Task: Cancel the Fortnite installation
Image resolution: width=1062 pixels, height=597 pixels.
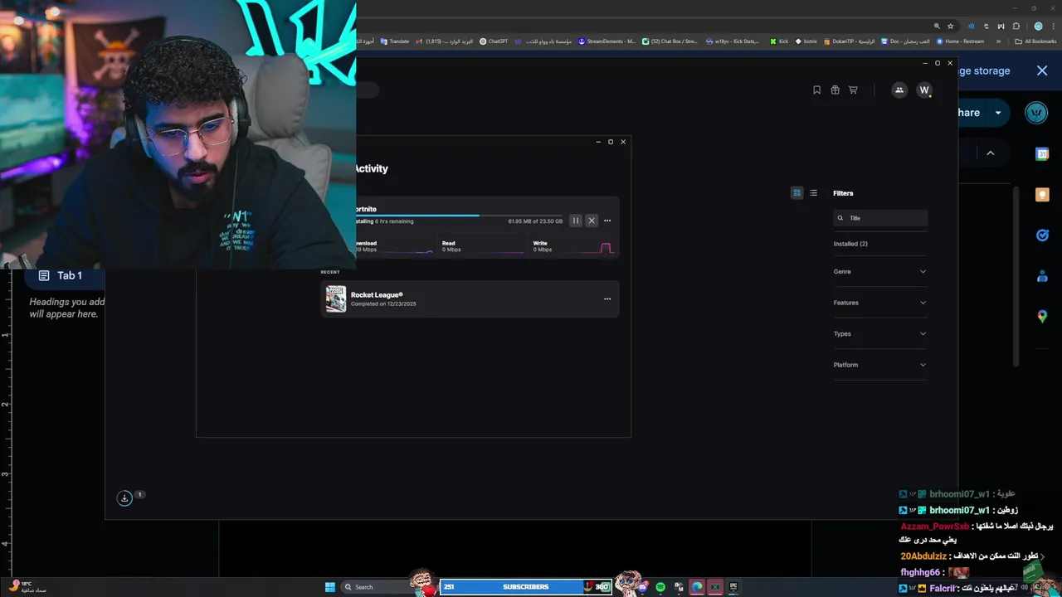Action: point(592,221)
